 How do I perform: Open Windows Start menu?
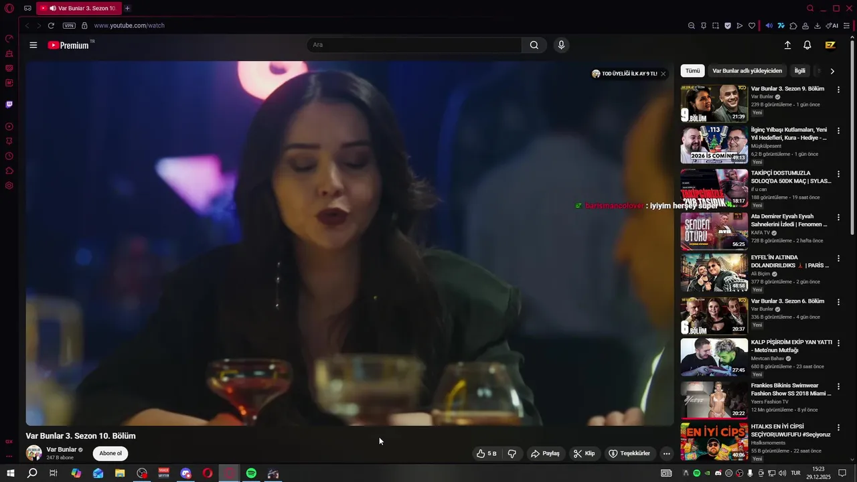click(11, 473)
